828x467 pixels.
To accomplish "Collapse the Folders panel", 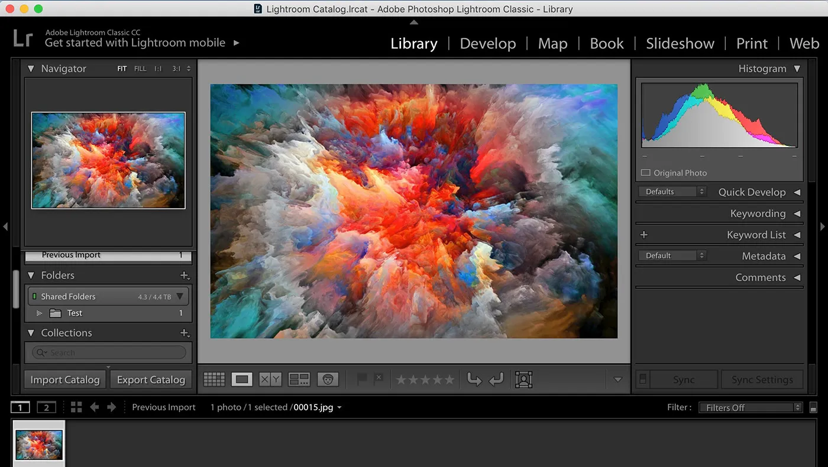I will pos(30,275).
